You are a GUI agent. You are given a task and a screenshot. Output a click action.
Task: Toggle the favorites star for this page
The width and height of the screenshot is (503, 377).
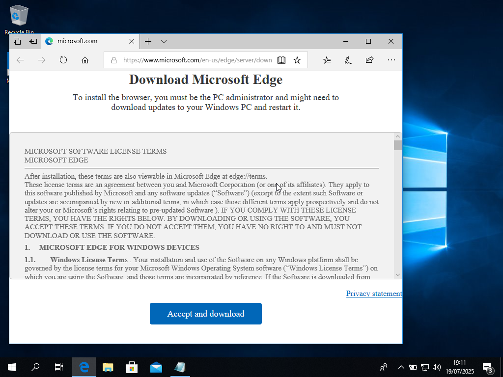click(297, 60)
